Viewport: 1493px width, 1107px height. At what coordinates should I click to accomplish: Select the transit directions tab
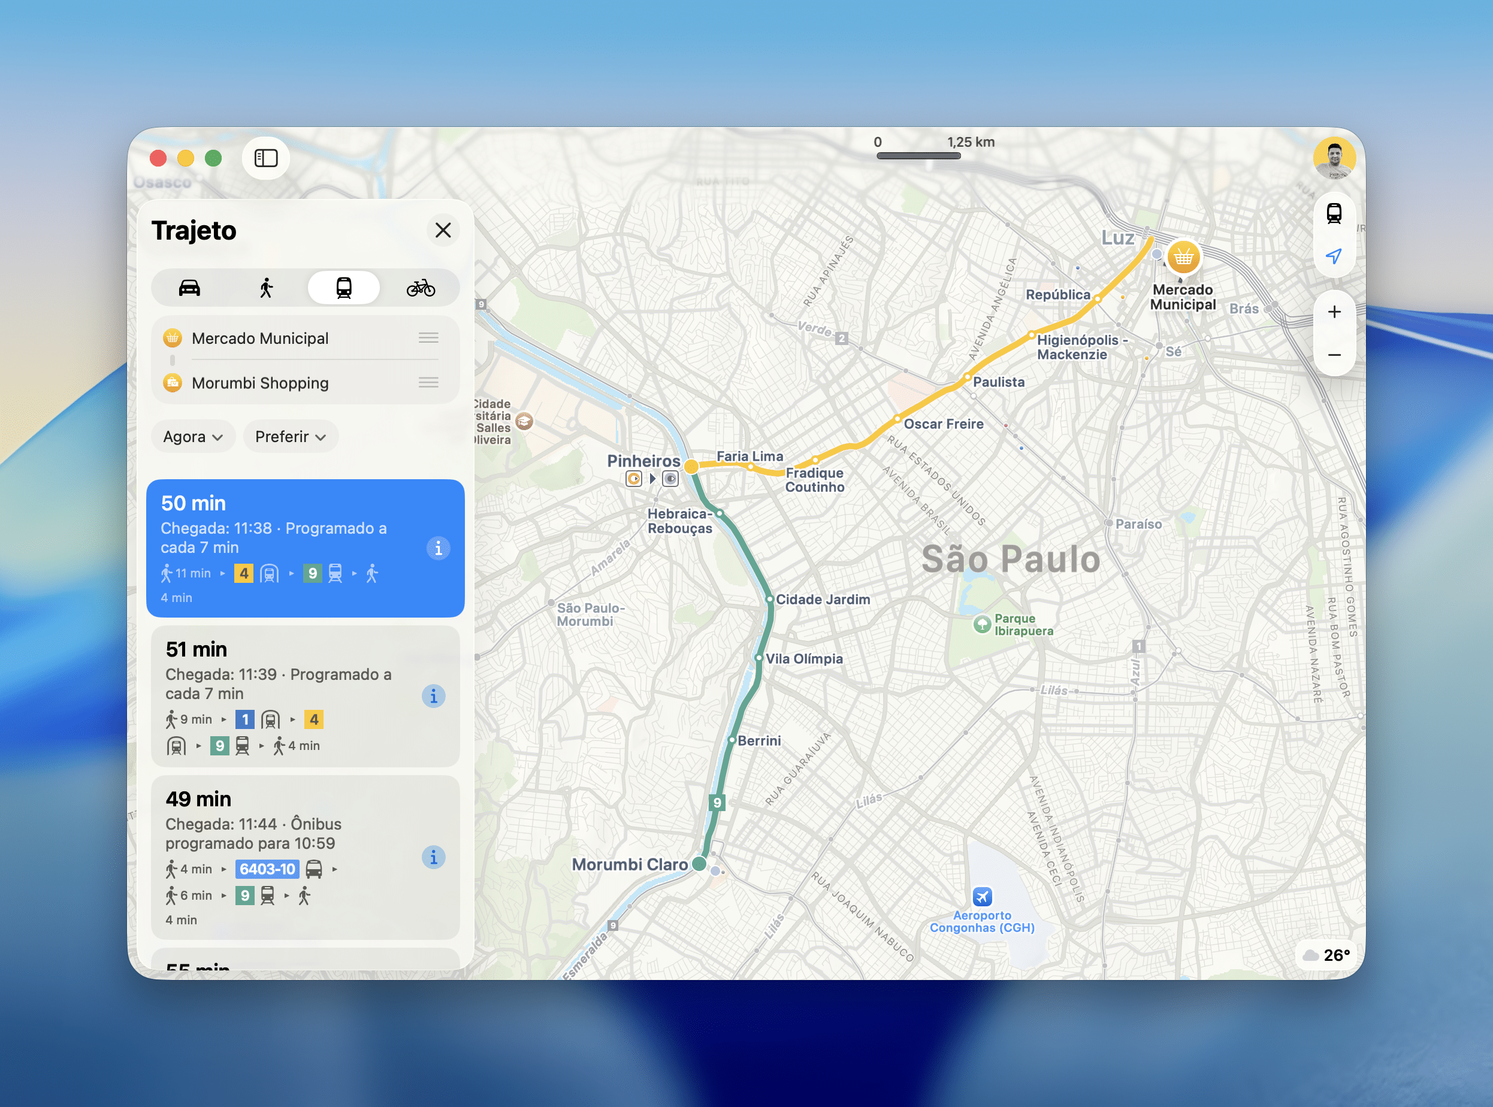344,288
